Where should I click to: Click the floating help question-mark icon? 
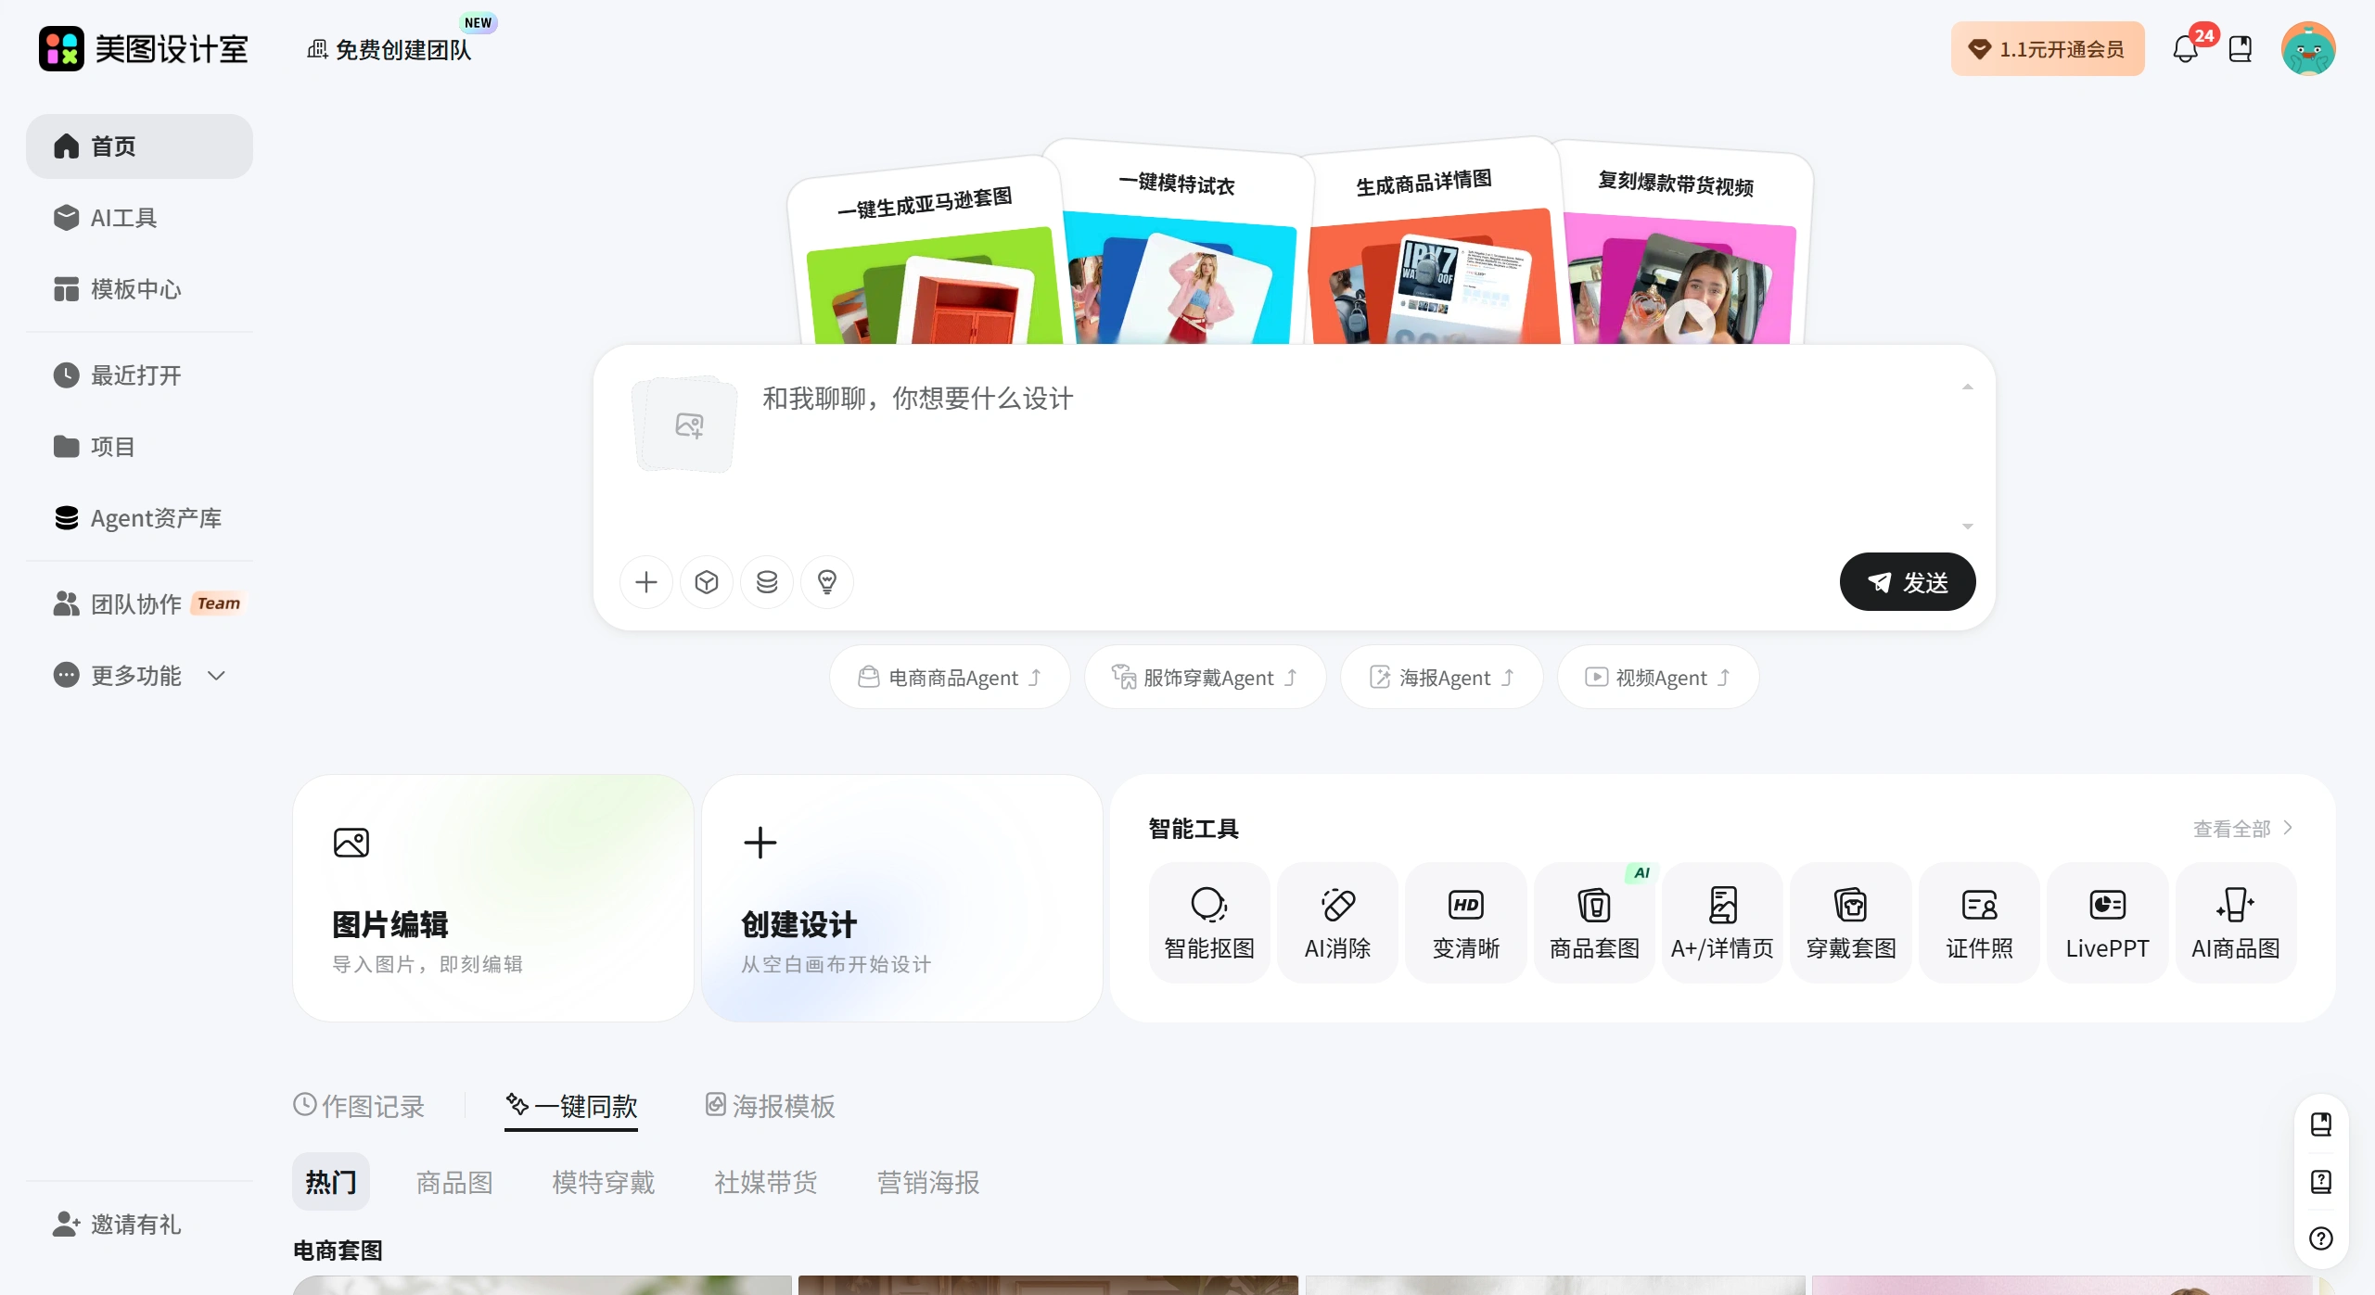pyautogui.click(x=2321, y=1238)
